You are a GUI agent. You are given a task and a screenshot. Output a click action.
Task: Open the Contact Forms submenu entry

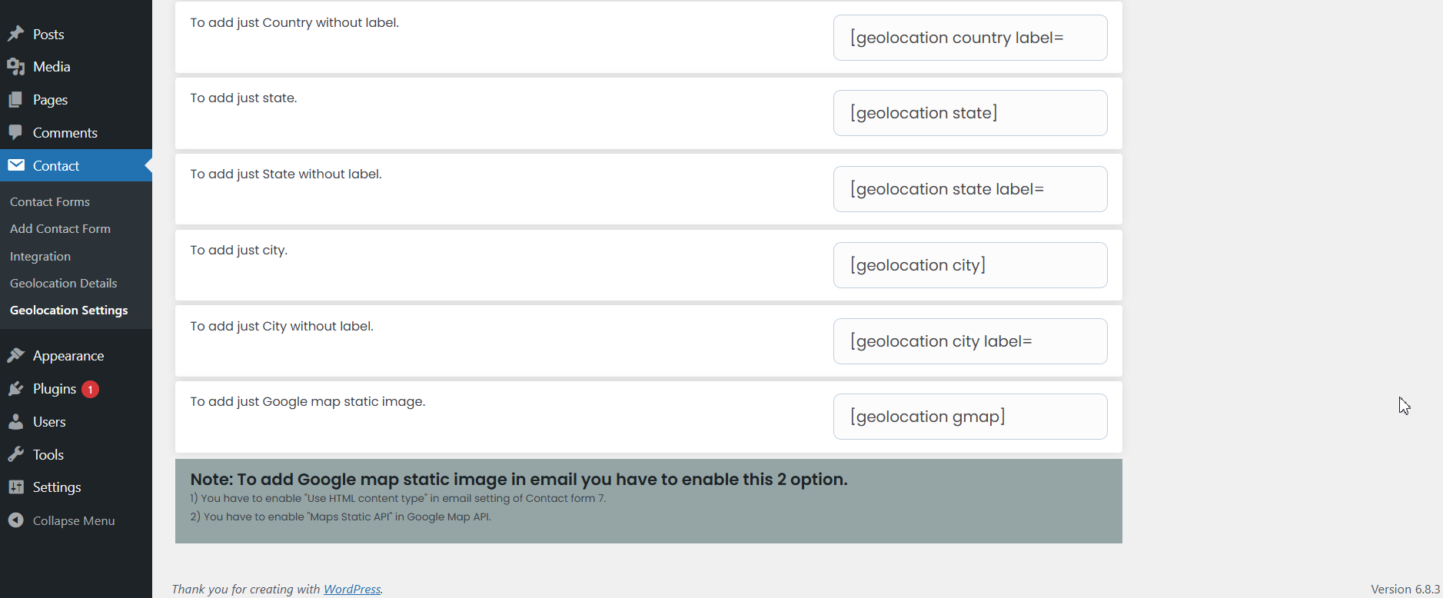[49, 201]
